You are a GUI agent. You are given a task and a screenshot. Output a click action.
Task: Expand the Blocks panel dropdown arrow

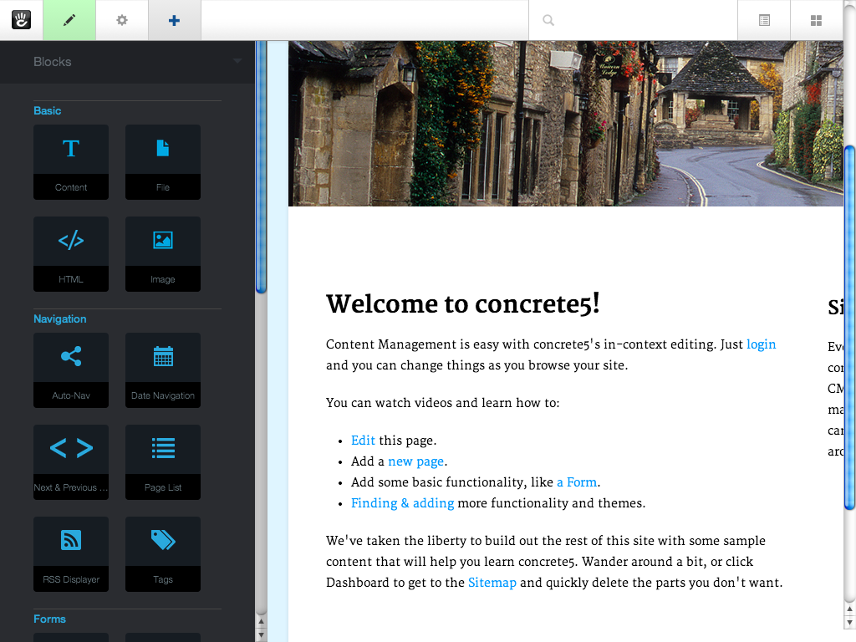click(237, 61)
